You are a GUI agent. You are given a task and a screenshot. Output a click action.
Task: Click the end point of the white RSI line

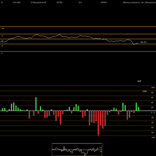click(x=138, y=43)
